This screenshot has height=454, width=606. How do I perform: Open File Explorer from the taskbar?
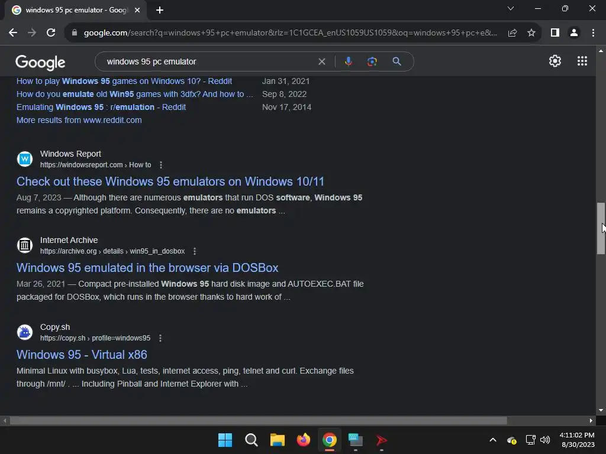pyautogui.click(x=277, y=440)
